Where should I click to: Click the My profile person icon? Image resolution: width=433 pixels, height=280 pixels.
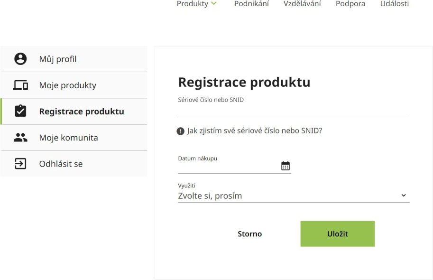[x=20, y=59]
